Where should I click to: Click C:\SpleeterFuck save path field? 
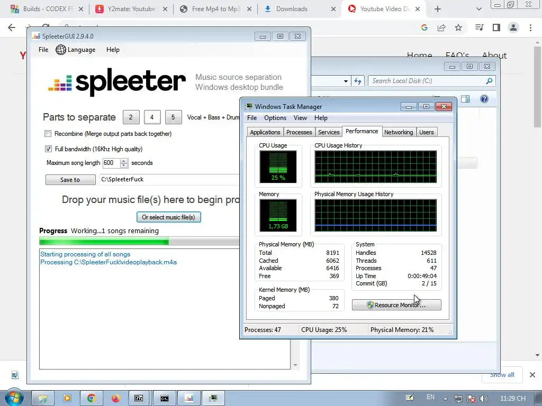click(170, 180)
